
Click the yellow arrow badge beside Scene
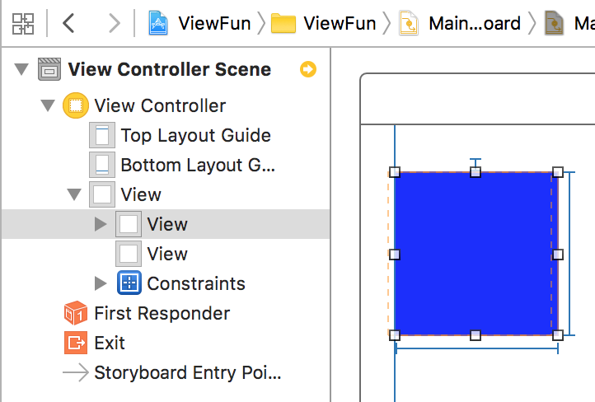click(308, 69)
